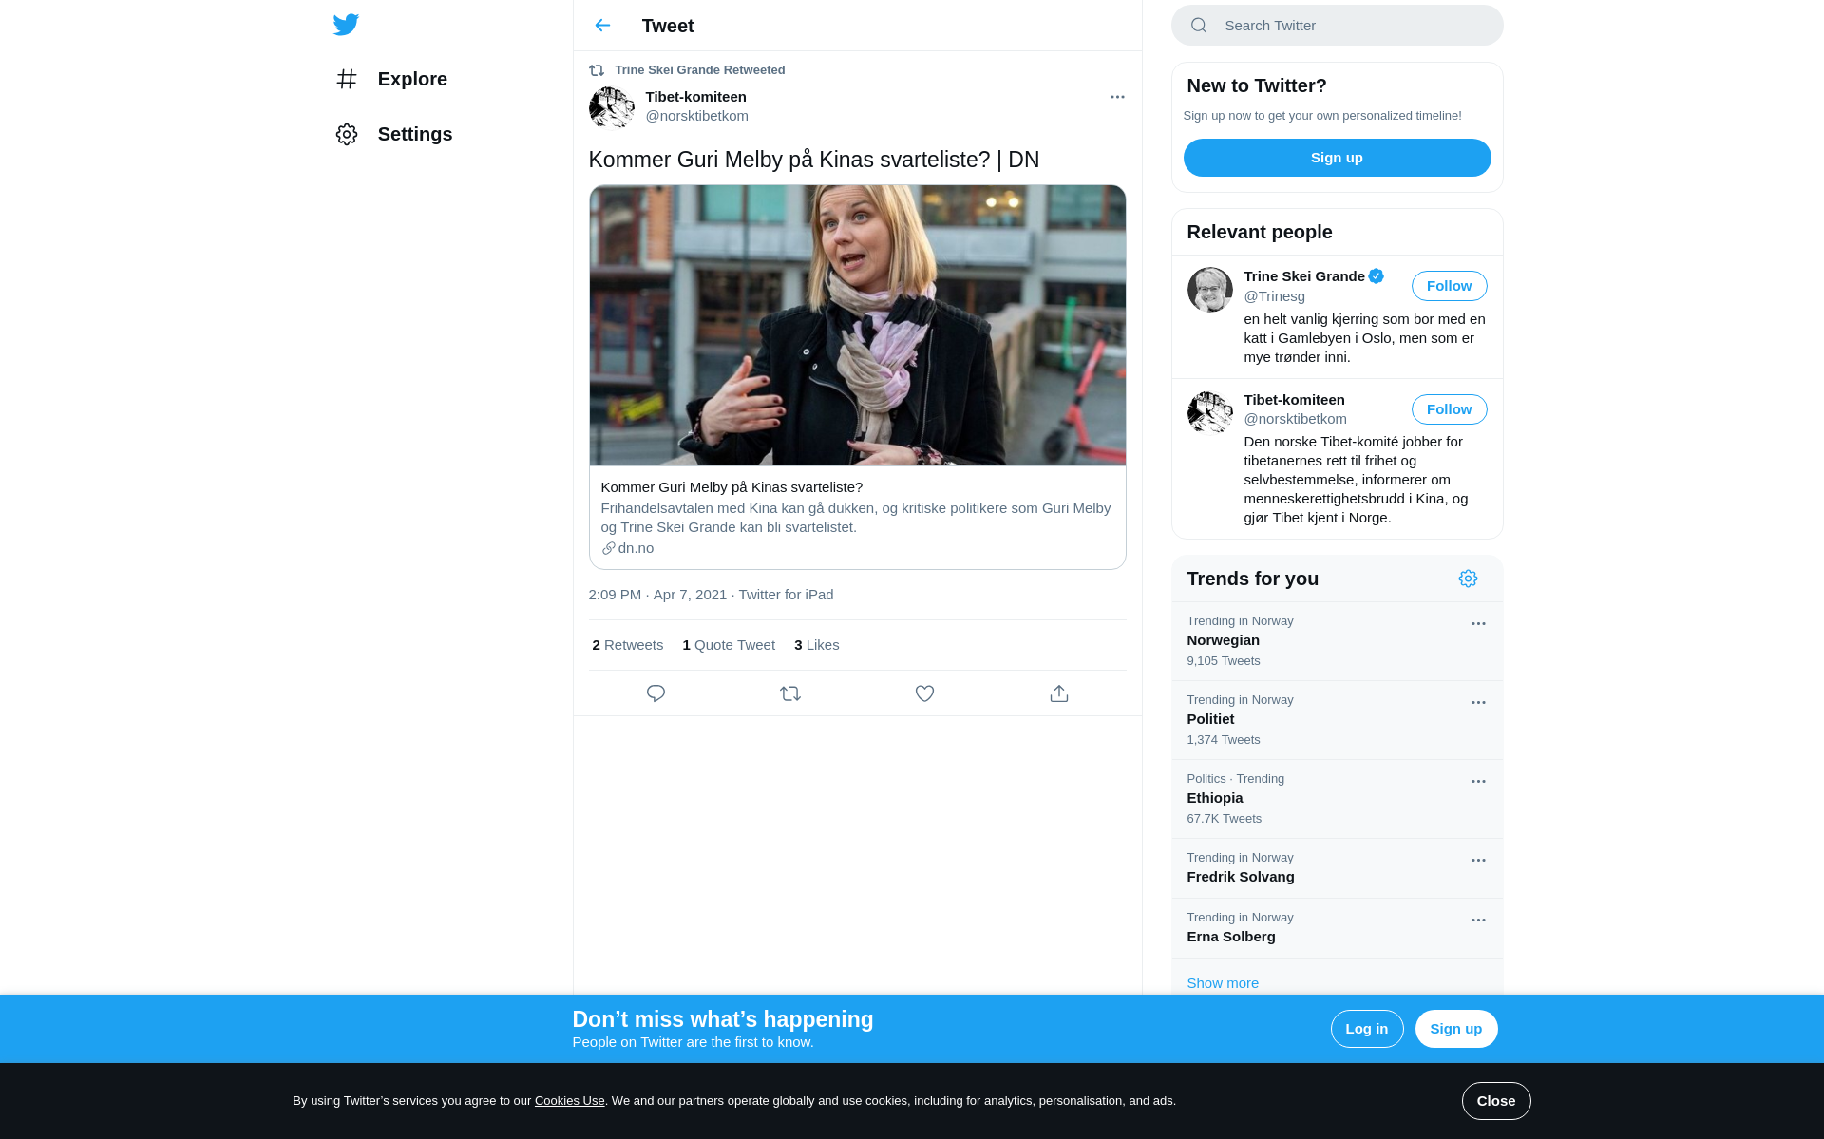The height and width of the screenshot is (1139, 1824).
Task: Open more options for Erna Solberg trend
Action: point(1478,921)
